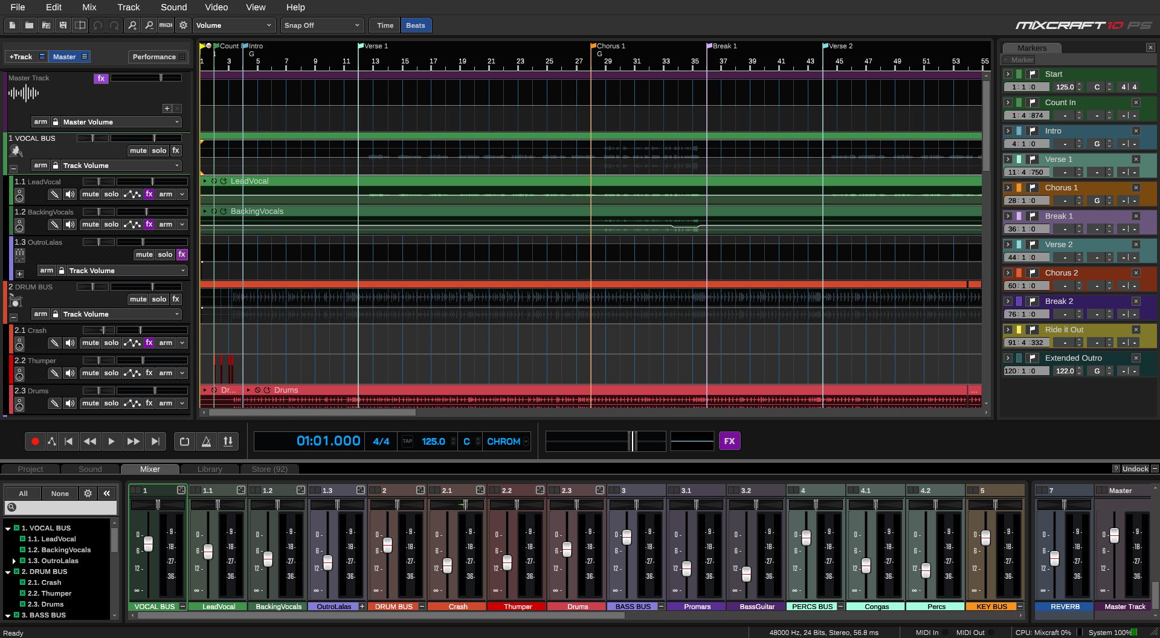Mute the VOCAL BUS track
The width and height of the screenshot is (1160, 638).
coord(138,151)
